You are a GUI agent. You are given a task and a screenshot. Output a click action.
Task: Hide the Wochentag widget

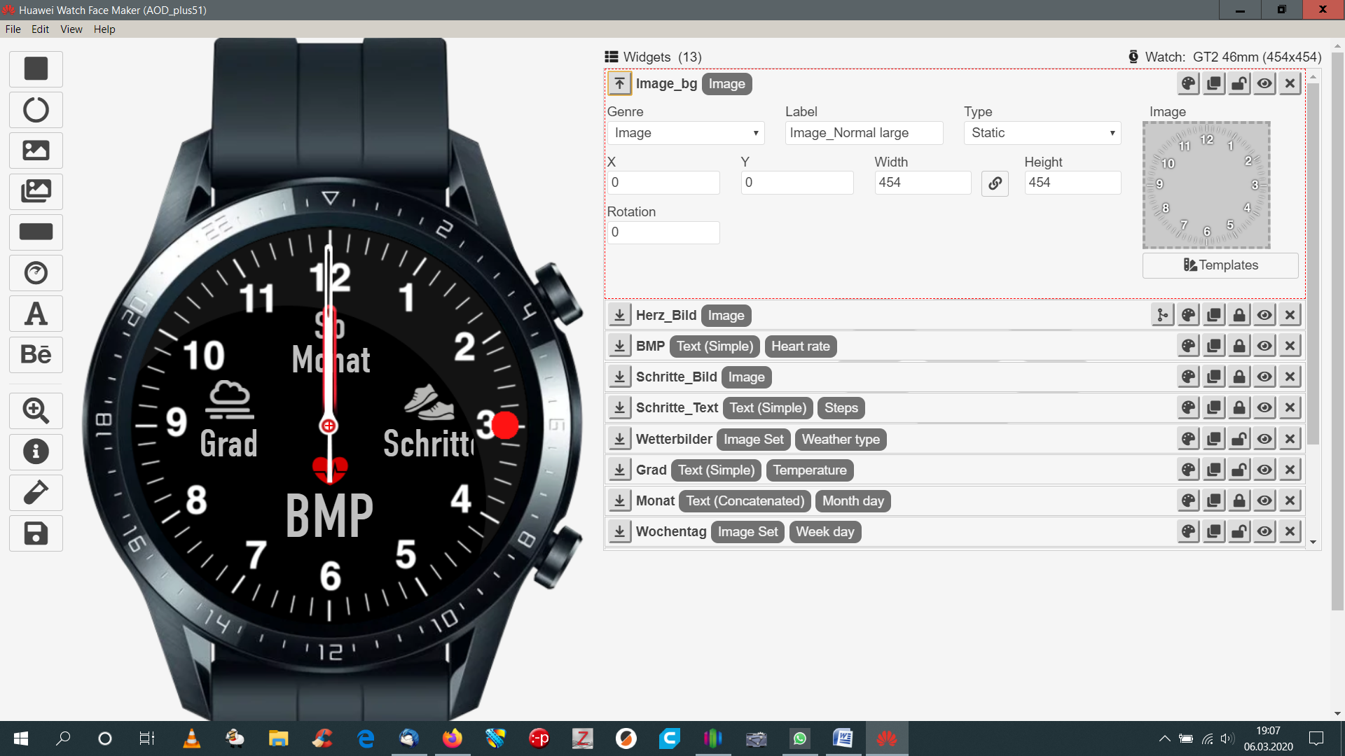1264,531
